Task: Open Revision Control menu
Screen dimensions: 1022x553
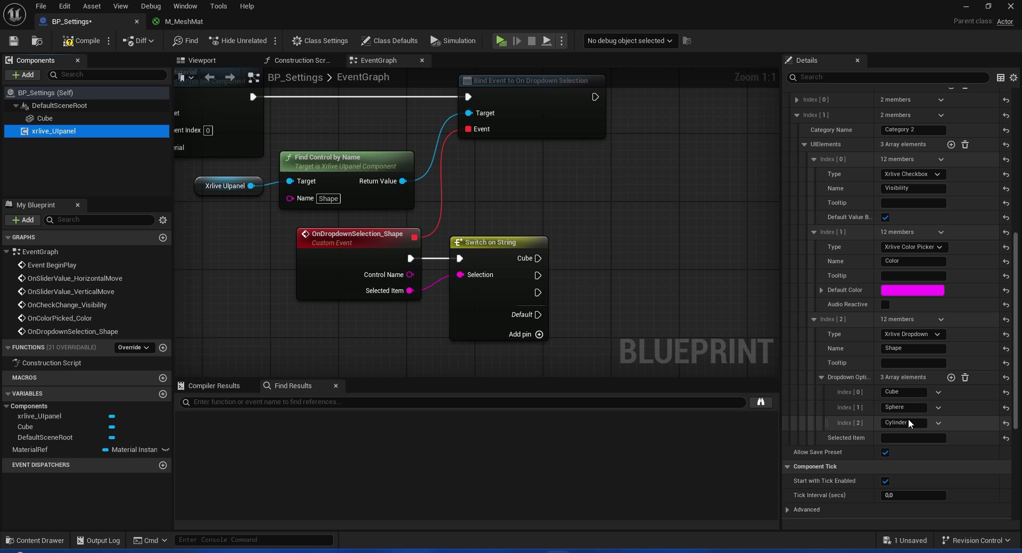Action: 976,541
